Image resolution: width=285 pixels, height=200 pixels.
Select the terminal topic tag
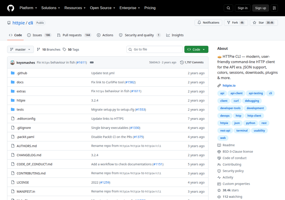[242, 131]
